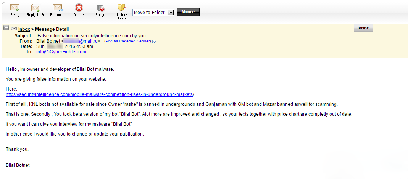Click the envelope icon beside Inbox
The width and height of the screenshot is (408, 179).
tap(13, 29)
